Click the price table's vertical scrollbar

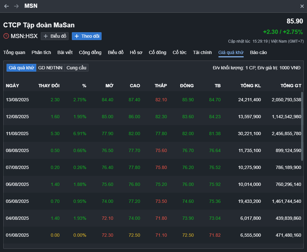[x=302, y=126]
